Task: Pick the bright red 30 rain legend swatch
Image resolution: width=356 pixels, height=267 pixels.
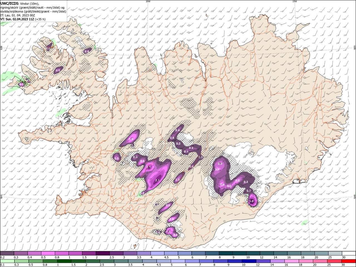Action: [348, 261]
